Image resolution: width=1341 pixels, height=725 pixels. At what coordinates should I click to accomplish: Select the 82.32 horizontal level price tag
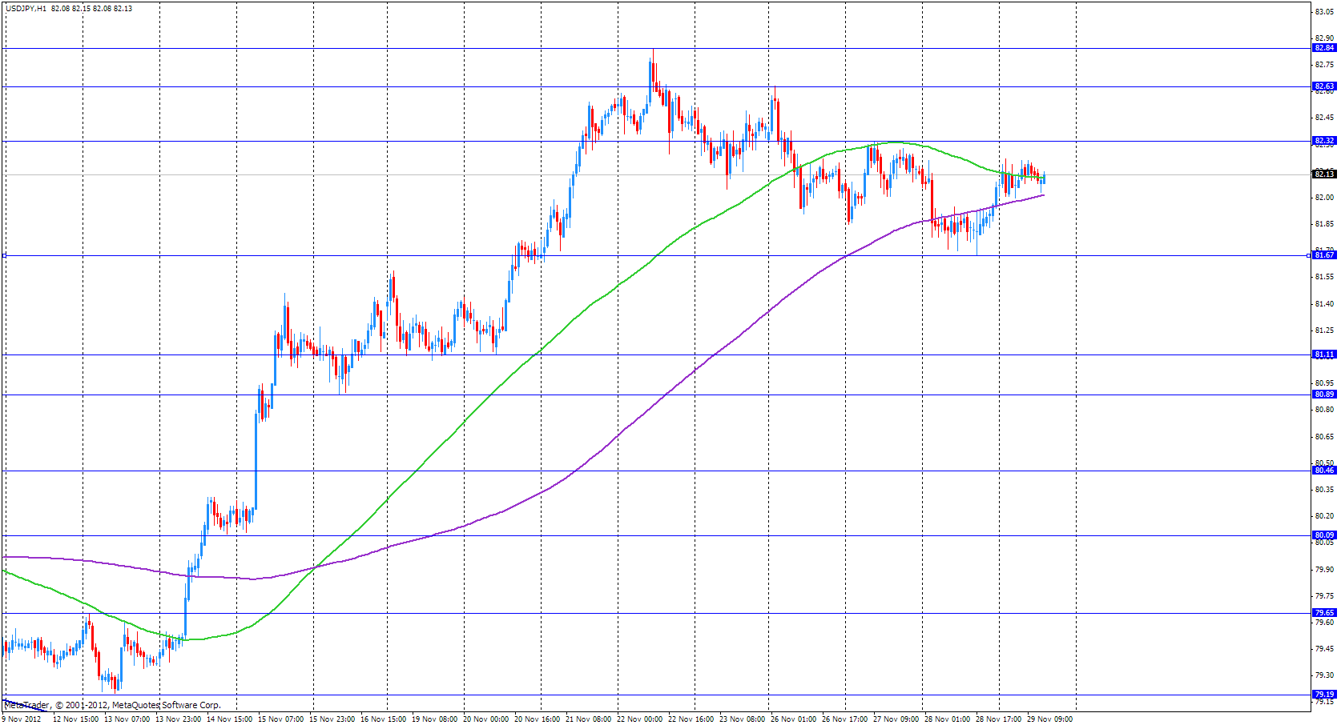[x=1324, y=141]
